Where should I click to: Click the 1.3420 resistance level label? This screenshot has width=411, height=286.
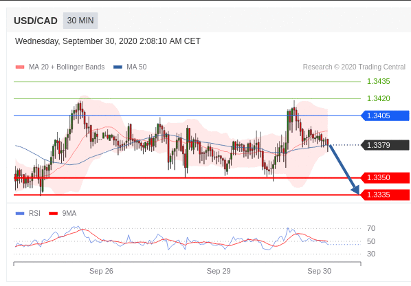(379, 98)
